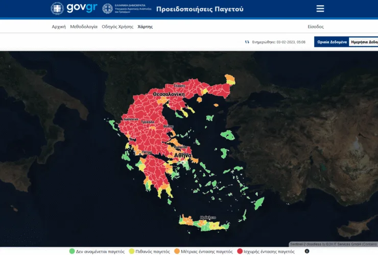Open the info icon beside the legend
The image size is (378, 255).
(x=307, y=251)
